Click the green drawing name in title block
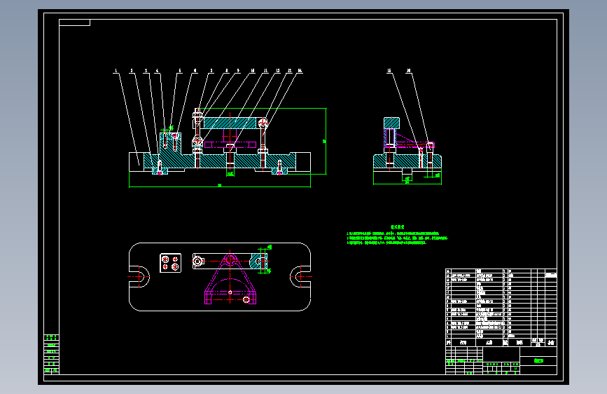This screenshot has width=607, height=394. click(538, 360)
